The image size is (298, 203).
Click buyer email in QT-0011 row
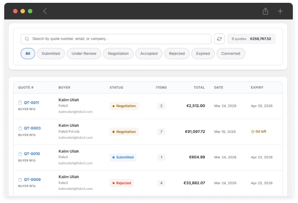click(x=76, y=112)
